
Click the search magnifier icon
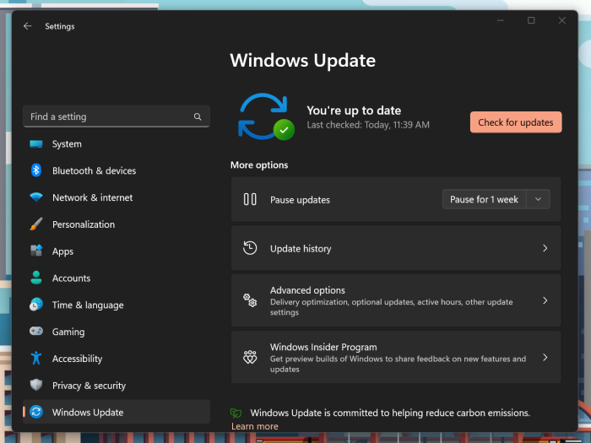[198, 116]
